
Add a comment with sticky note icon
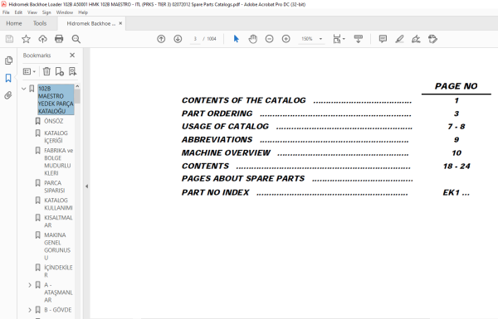tap(383, 39)
